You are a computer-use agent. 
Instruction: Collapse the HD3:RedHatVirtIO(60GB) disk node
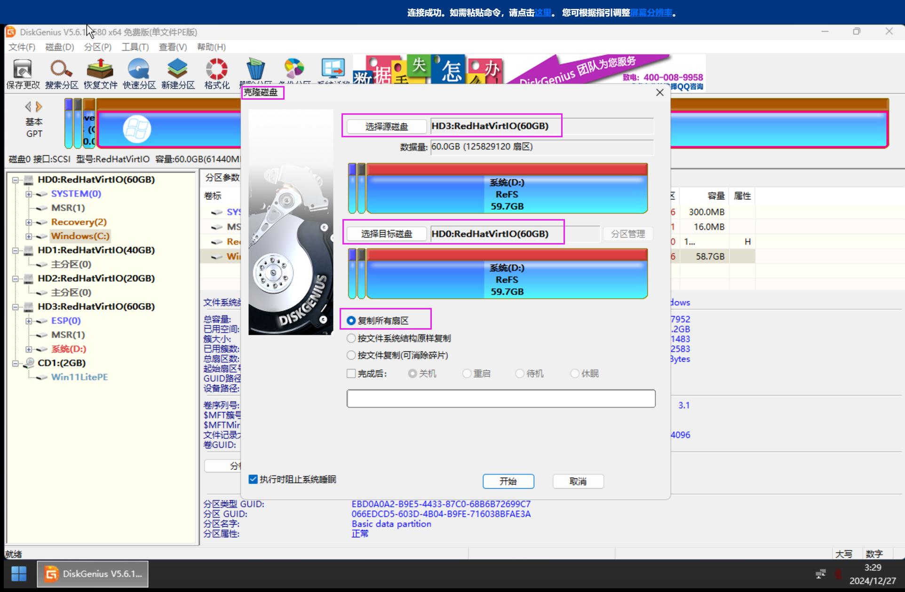(x=15, y=307)
